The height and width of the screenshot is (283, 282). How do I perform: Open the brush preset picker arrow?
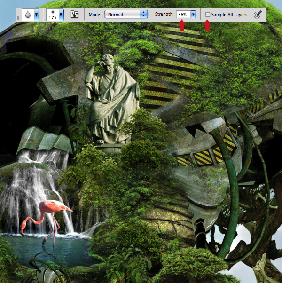[61, 15]
